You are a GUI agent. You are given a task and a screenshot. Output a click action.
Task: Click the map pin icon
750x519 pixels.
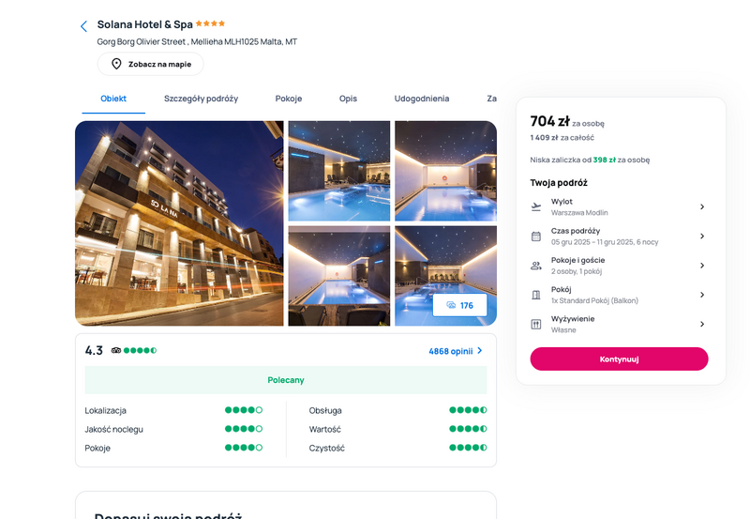coord(116,64)
